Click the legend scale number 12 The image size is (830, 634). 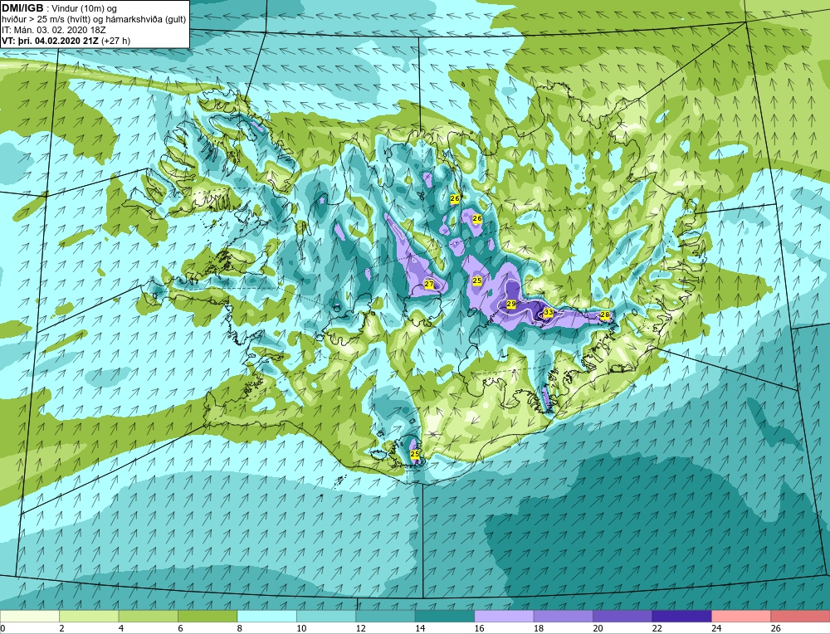tap(360, 628)
